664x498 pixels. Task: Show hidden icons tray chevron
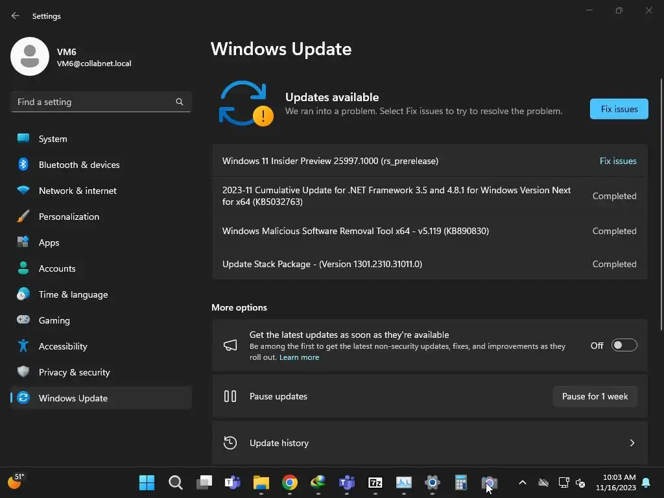pos(523,482)
